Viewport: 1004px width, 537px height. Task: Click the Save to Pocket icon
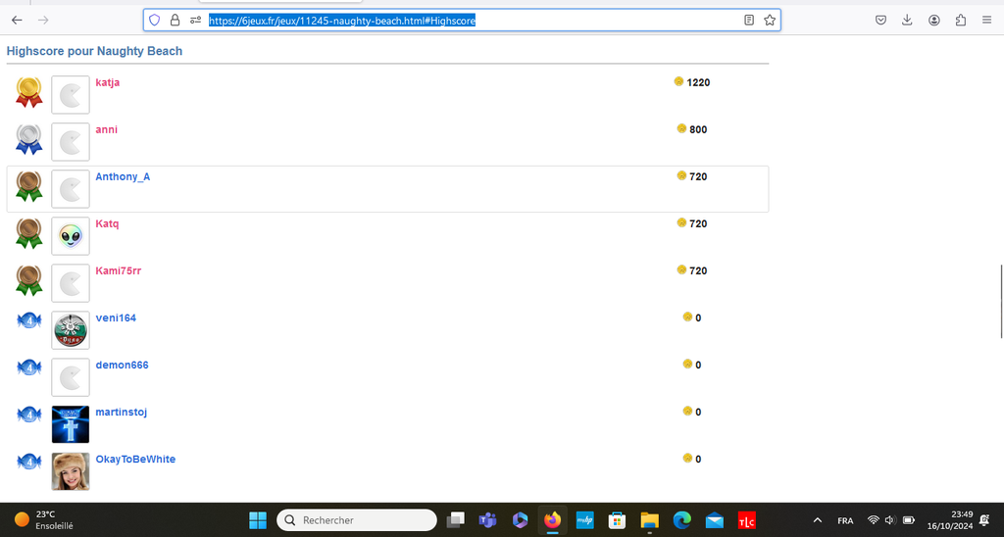coord(880,20)
